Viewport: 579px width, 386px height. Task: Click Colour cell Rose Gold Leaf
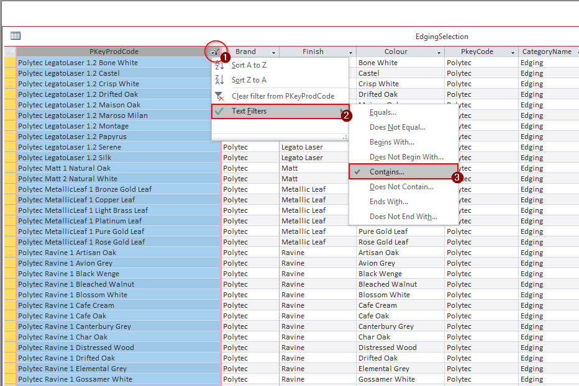point(400,242)
